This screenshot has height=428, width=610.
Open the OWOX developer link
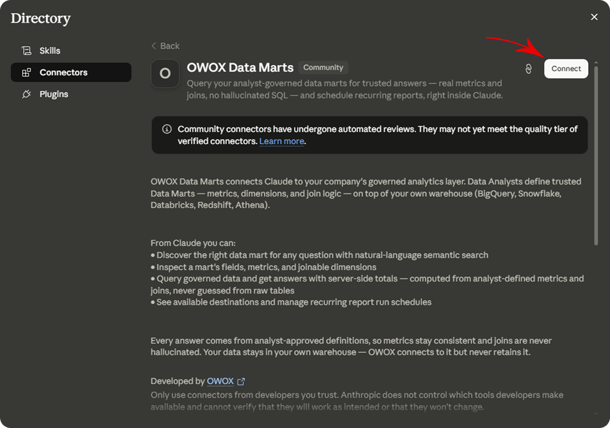(x=220, y=381)
